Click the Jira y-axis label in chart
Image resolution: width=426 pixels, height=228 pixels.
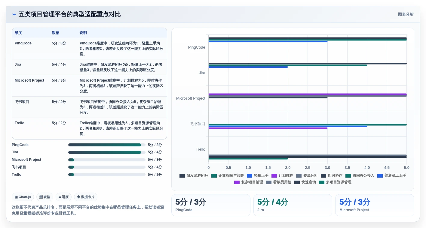point(202,73)
